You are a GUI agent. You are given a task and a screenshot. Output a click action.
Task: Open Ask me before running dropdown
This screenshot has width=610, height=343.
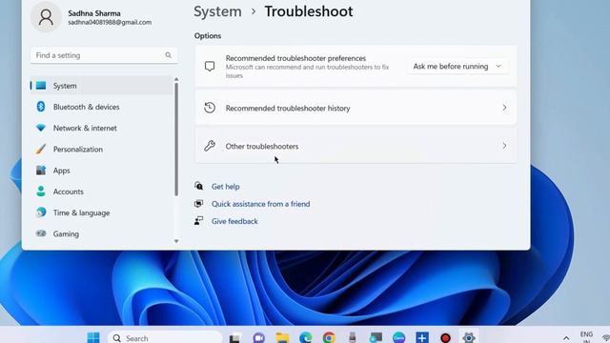[x=457, y=67]
